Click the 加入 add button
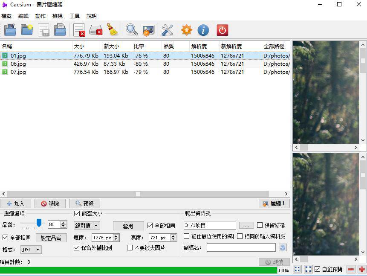Viewport: 367px width, 276px height. click(x=16, y=203)
